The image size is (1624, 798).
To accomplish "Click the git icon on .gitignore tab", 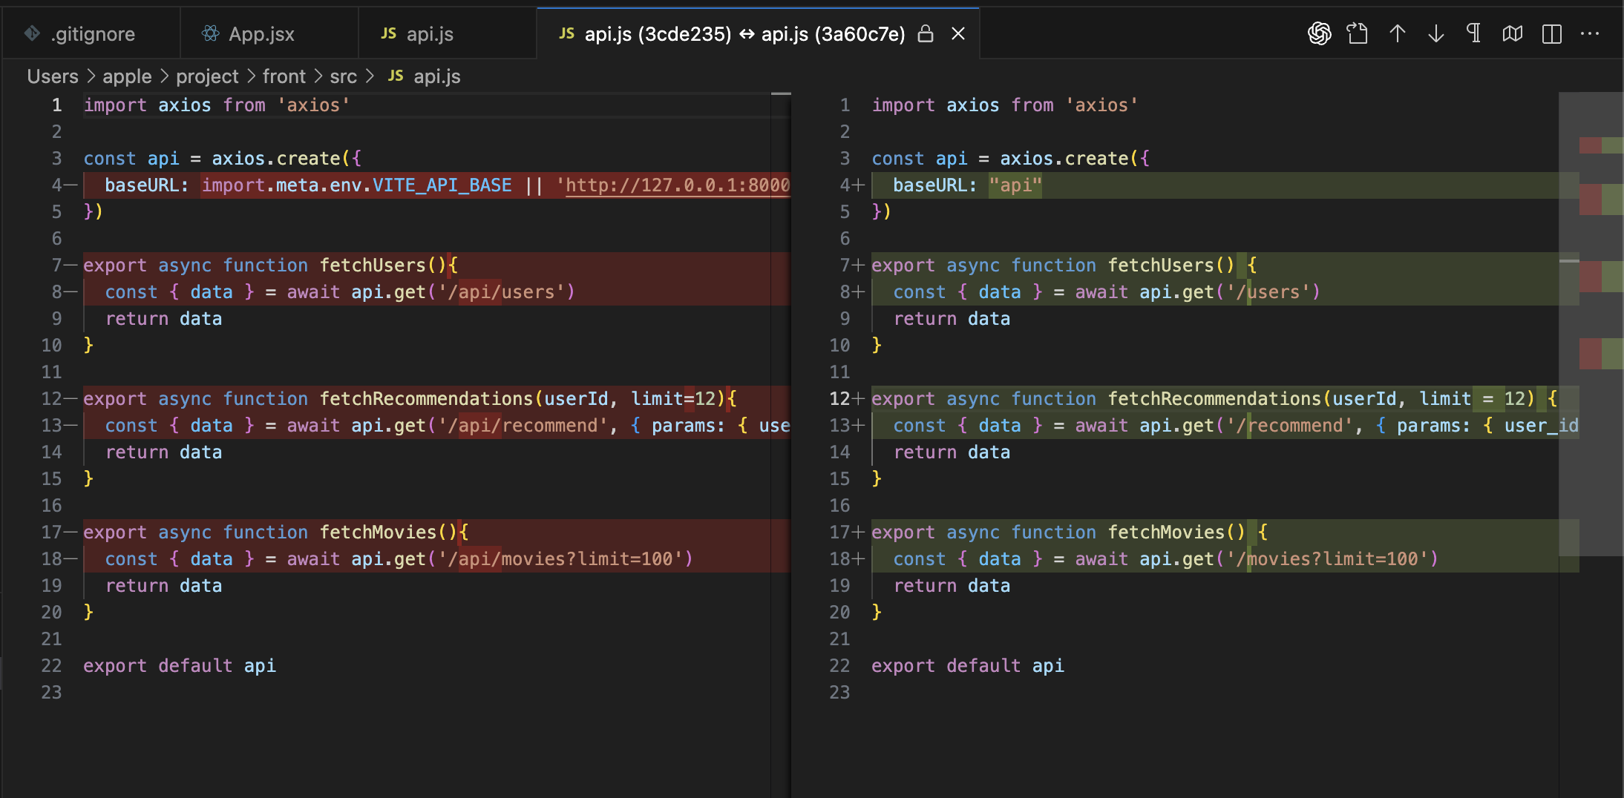I will click(32, 33).
